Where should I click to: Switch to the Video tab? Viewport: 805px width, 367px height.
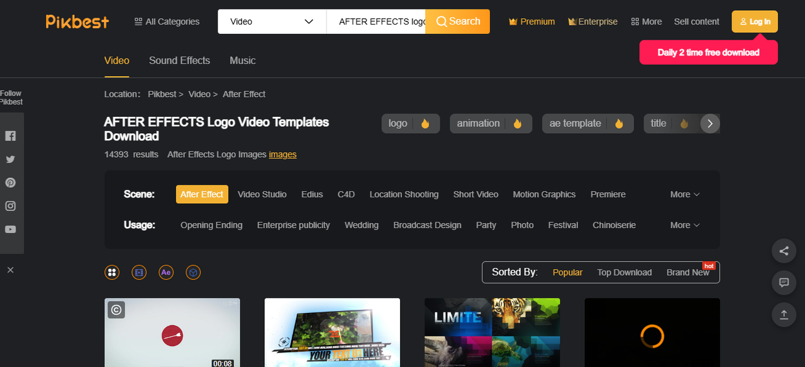(117, 60)
